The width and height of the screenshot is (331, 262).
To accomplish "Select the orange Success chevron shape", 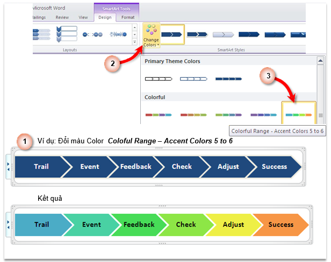I will 280,224.
